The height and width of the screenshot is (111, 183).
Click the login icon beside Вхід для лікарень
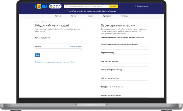tap(135, 6)
